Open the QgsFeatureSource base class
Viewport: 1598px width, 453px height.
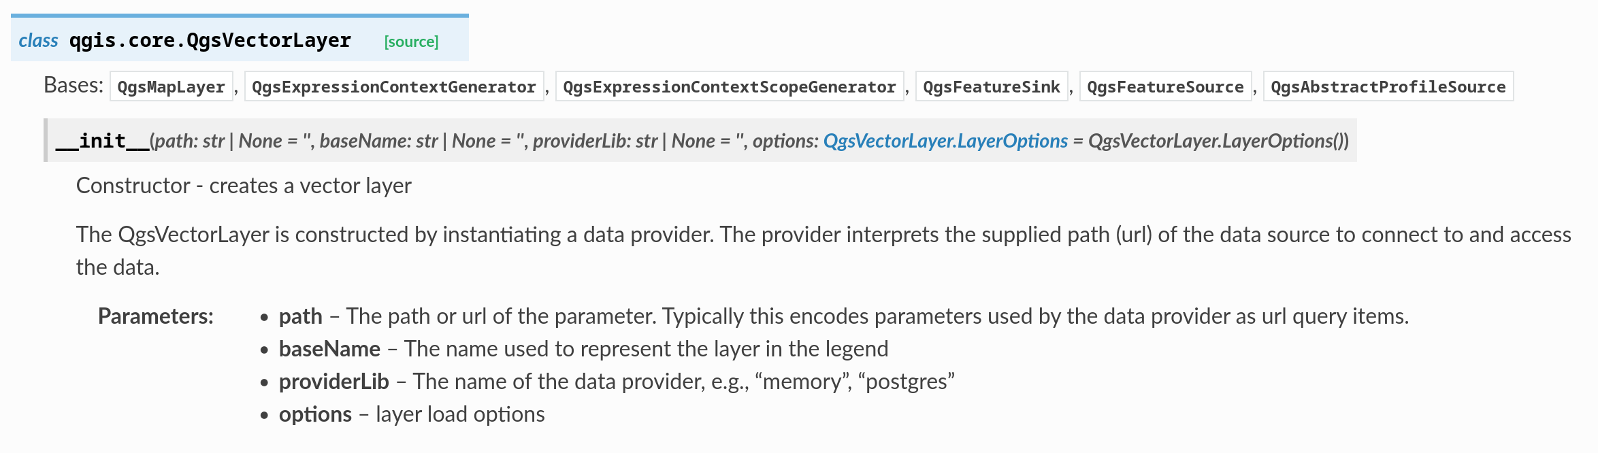(x=1164, y=86)
